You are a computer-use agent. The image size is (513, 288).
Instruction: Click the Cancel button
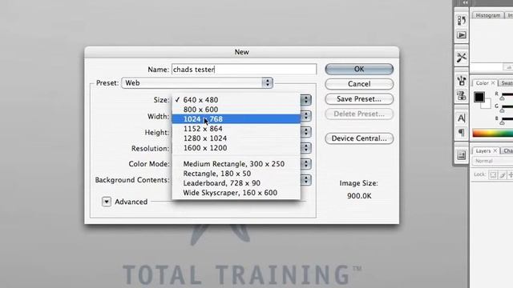pos(359,84)
